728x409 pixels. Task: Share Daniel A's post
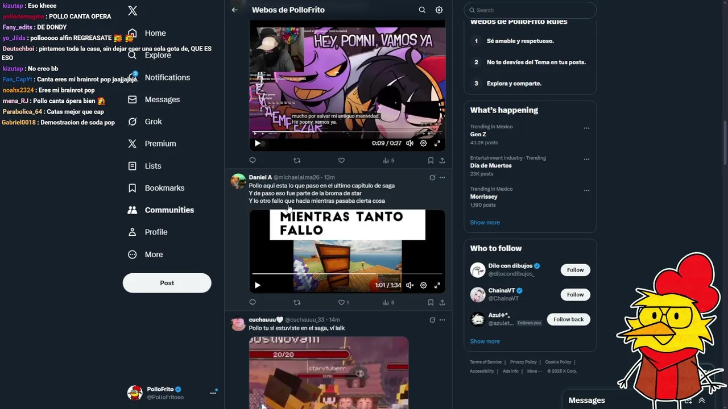click(442, 302)
